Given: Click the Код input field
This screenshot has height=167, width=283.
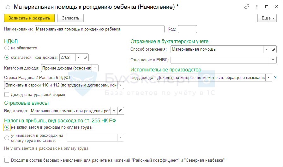Looking at the screenshot, I should coord(187,29).
